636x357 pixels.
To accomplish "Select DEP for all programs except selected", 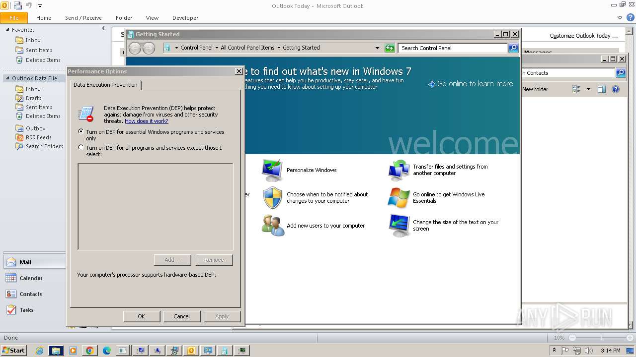I will [x=81, y=148].
